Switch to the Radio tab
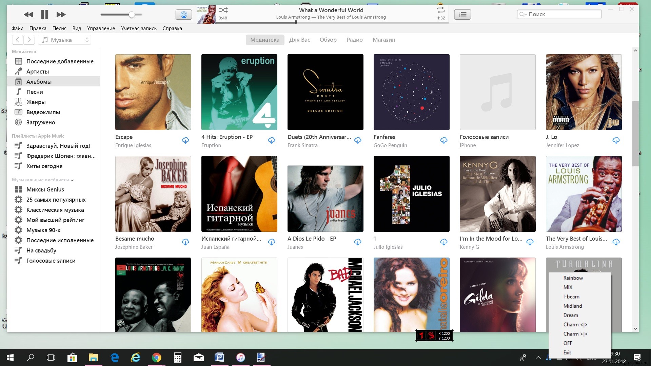The image size is (651, 366). point(354,40)
